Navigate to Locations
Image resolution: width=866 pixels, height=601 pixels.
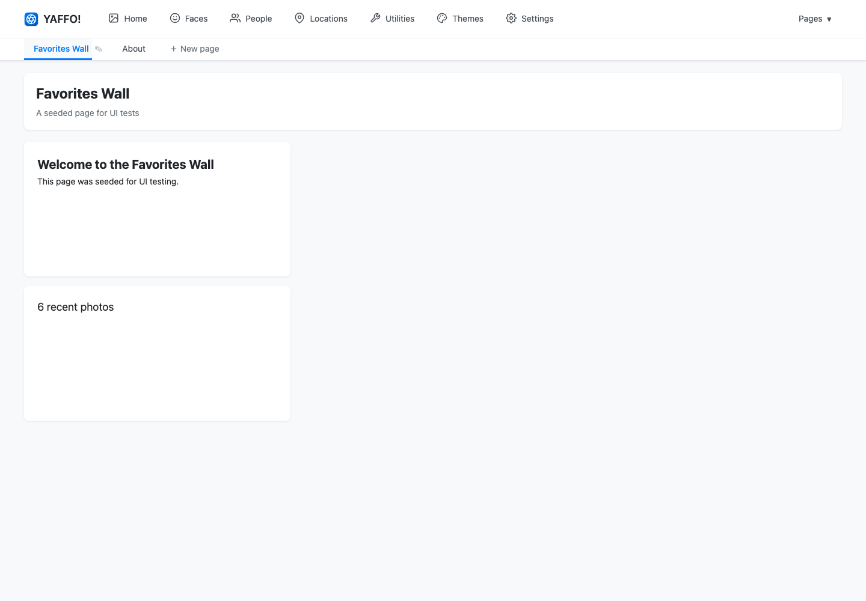point(321,19)
